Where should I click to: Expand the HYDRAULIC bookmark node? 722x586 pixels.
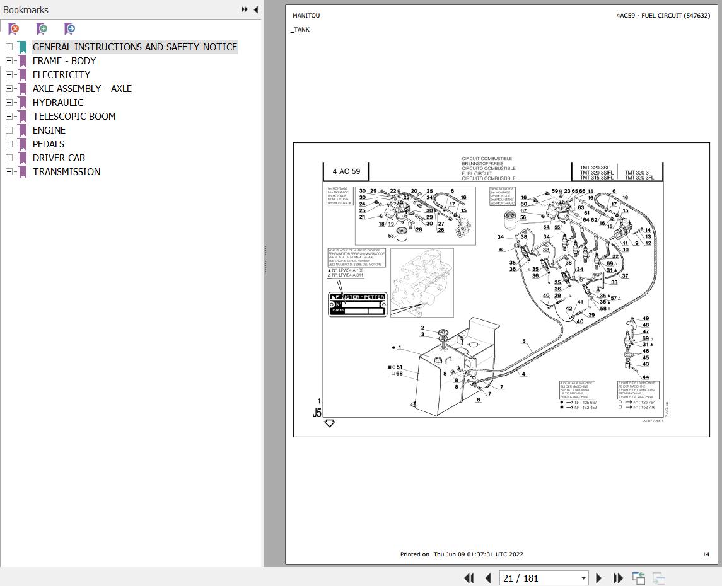tap(9, 102)
